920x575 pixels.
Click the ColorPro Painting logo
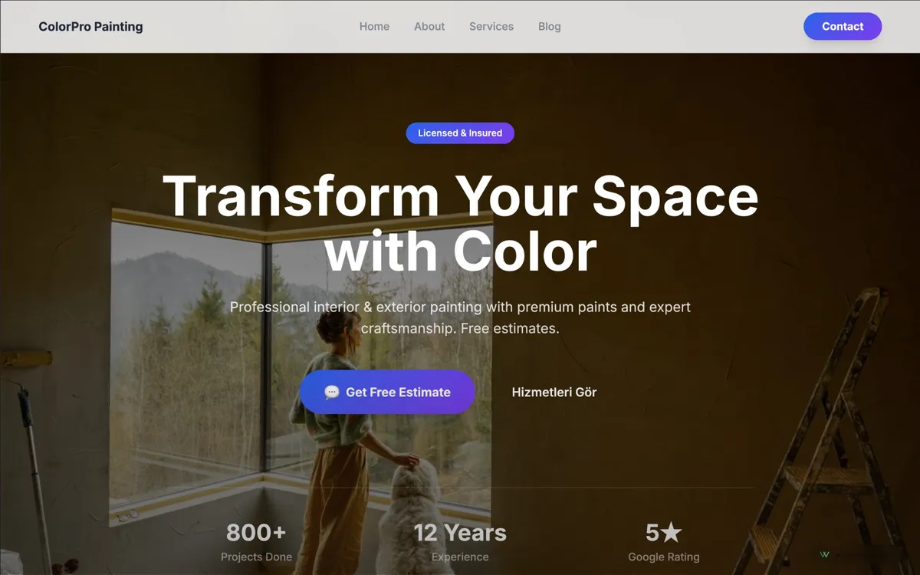(90, 26)
